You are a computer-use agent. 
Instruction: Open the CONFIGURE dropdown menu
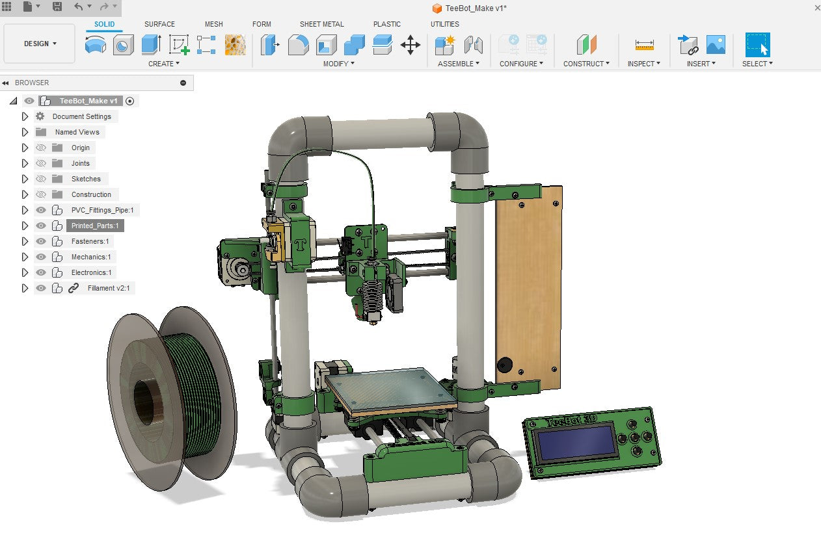click(x=522, y=64)
